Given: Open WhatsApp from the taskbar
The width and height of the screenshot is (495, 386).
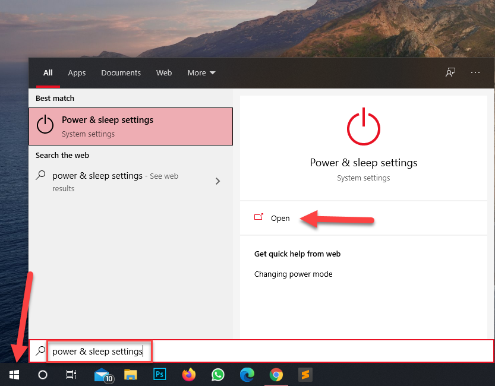Looking at the screenshot, I should click(218, 375).
